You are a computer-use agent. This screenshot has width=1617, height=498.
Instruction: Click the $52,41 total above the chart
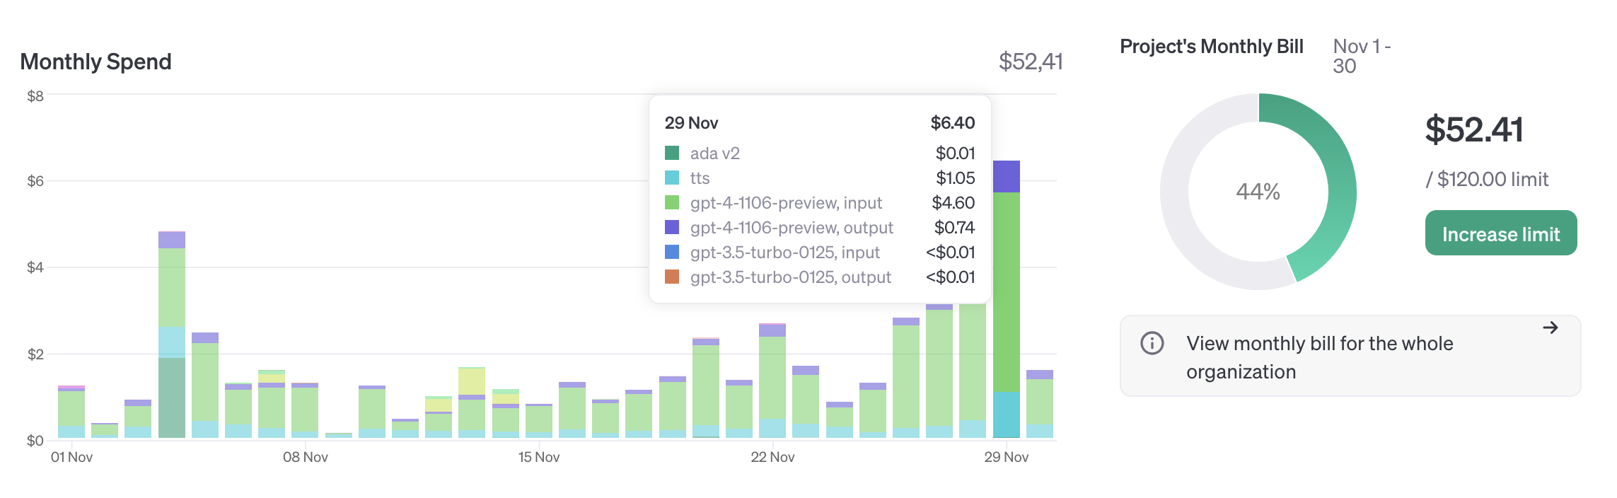(1030, 62)
